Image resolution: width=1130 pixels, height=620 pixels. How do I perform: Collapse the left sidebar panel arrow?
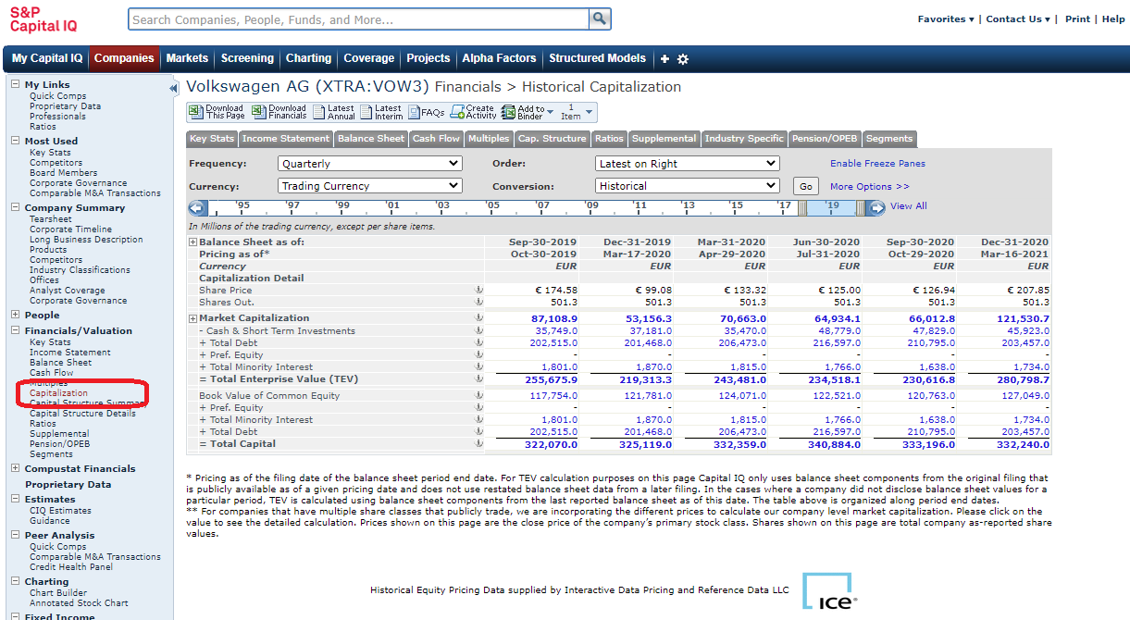coord(173,88)
